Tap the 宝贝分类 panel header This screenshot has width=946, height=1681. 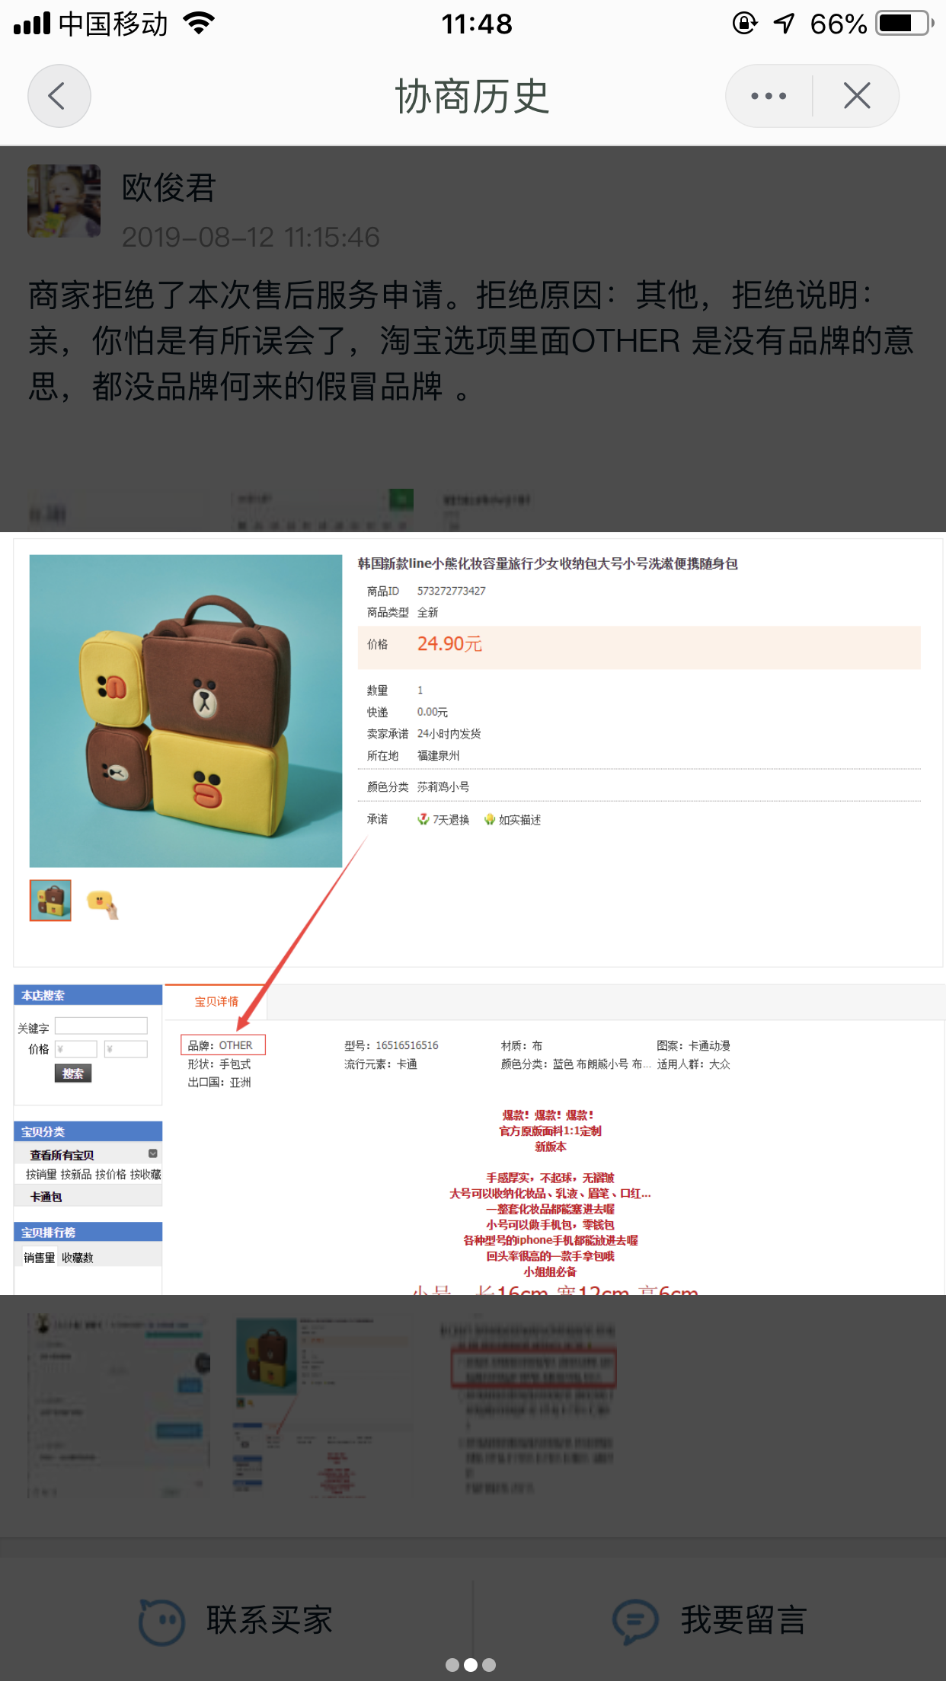[88, 1131]
